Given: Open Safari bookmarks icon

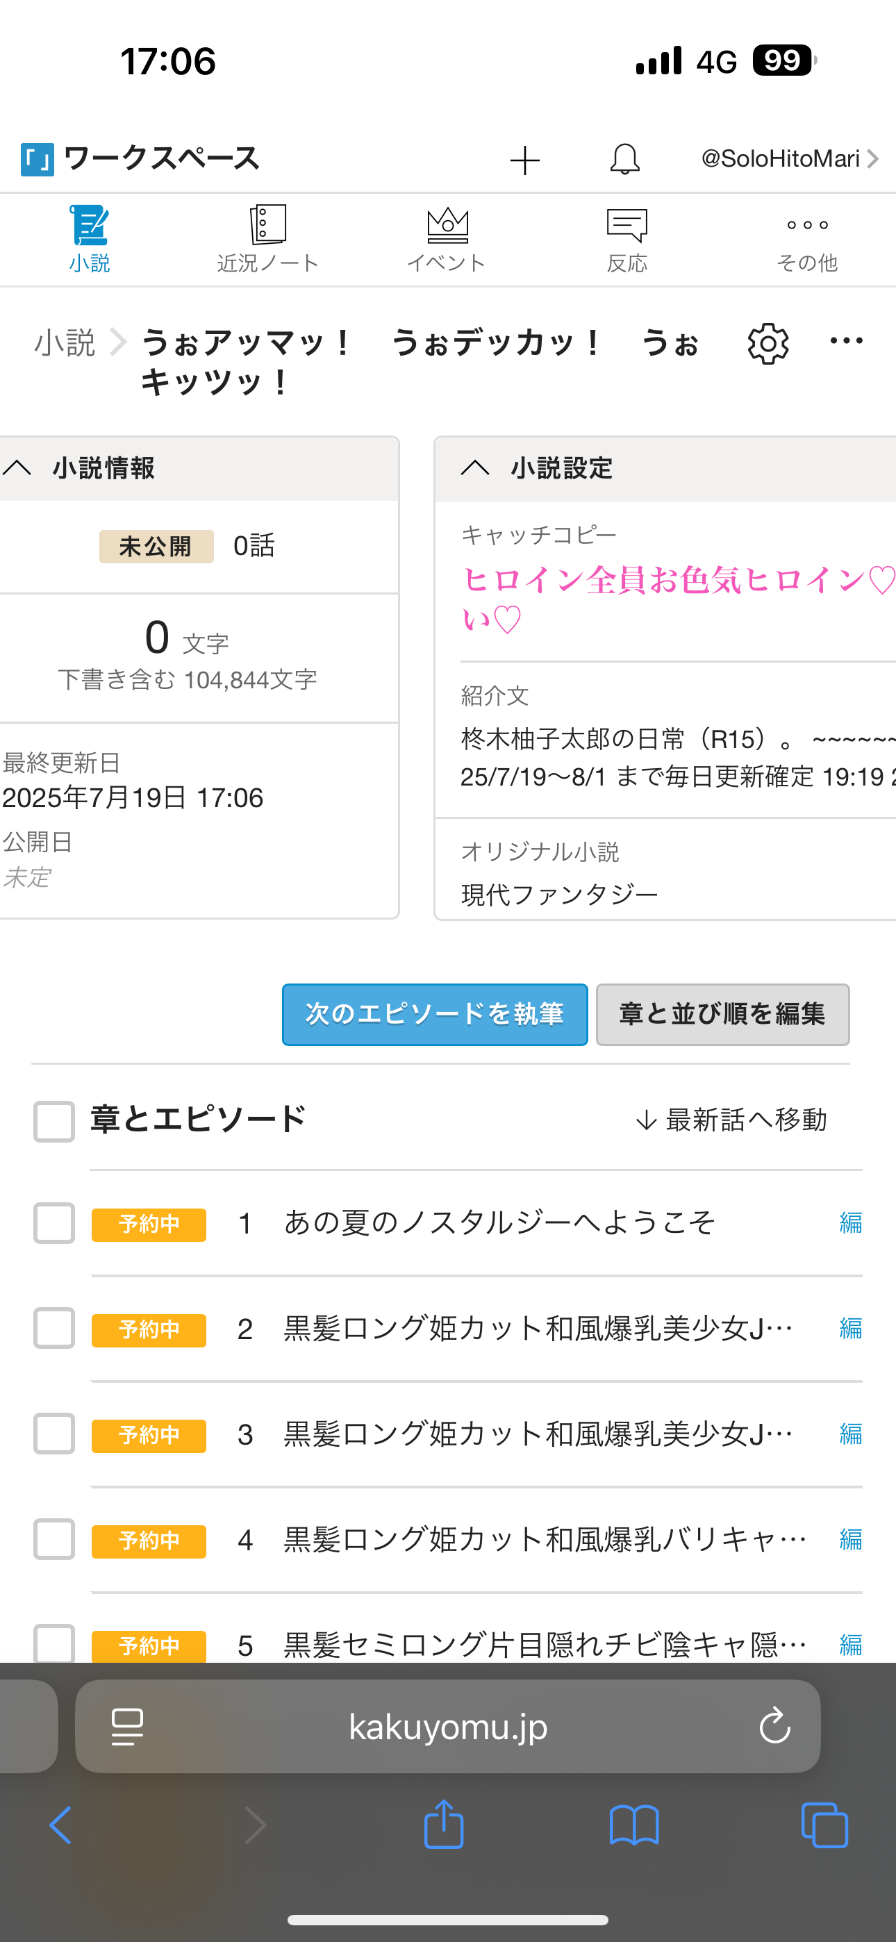Looking at the screenshot, I should coord(633,1825).
